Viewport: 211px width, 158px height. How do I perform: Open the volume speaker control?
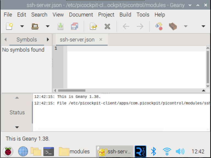click(180, 151)
